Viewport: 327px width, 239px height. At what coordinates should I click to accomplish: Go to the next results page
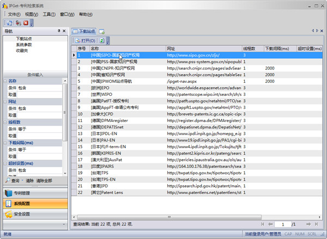tap(308, 224)
